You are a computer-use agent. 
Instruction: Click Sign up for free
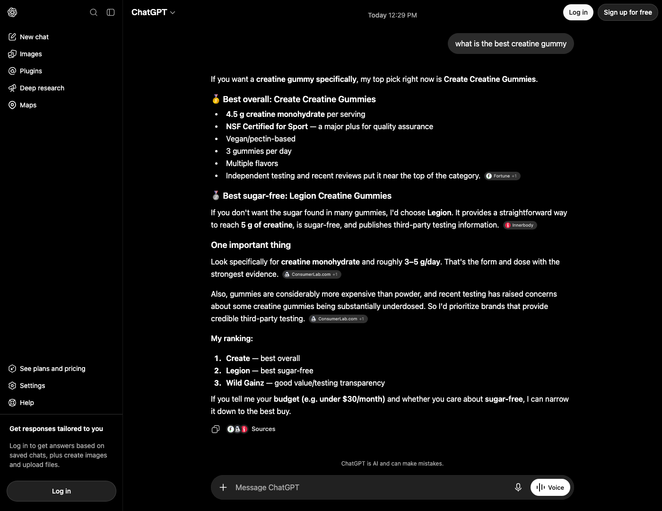coord(628,12)
